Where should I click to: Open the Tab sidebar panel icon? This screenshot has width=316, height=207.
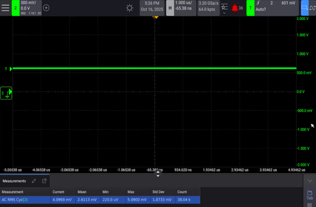(310, 195)
